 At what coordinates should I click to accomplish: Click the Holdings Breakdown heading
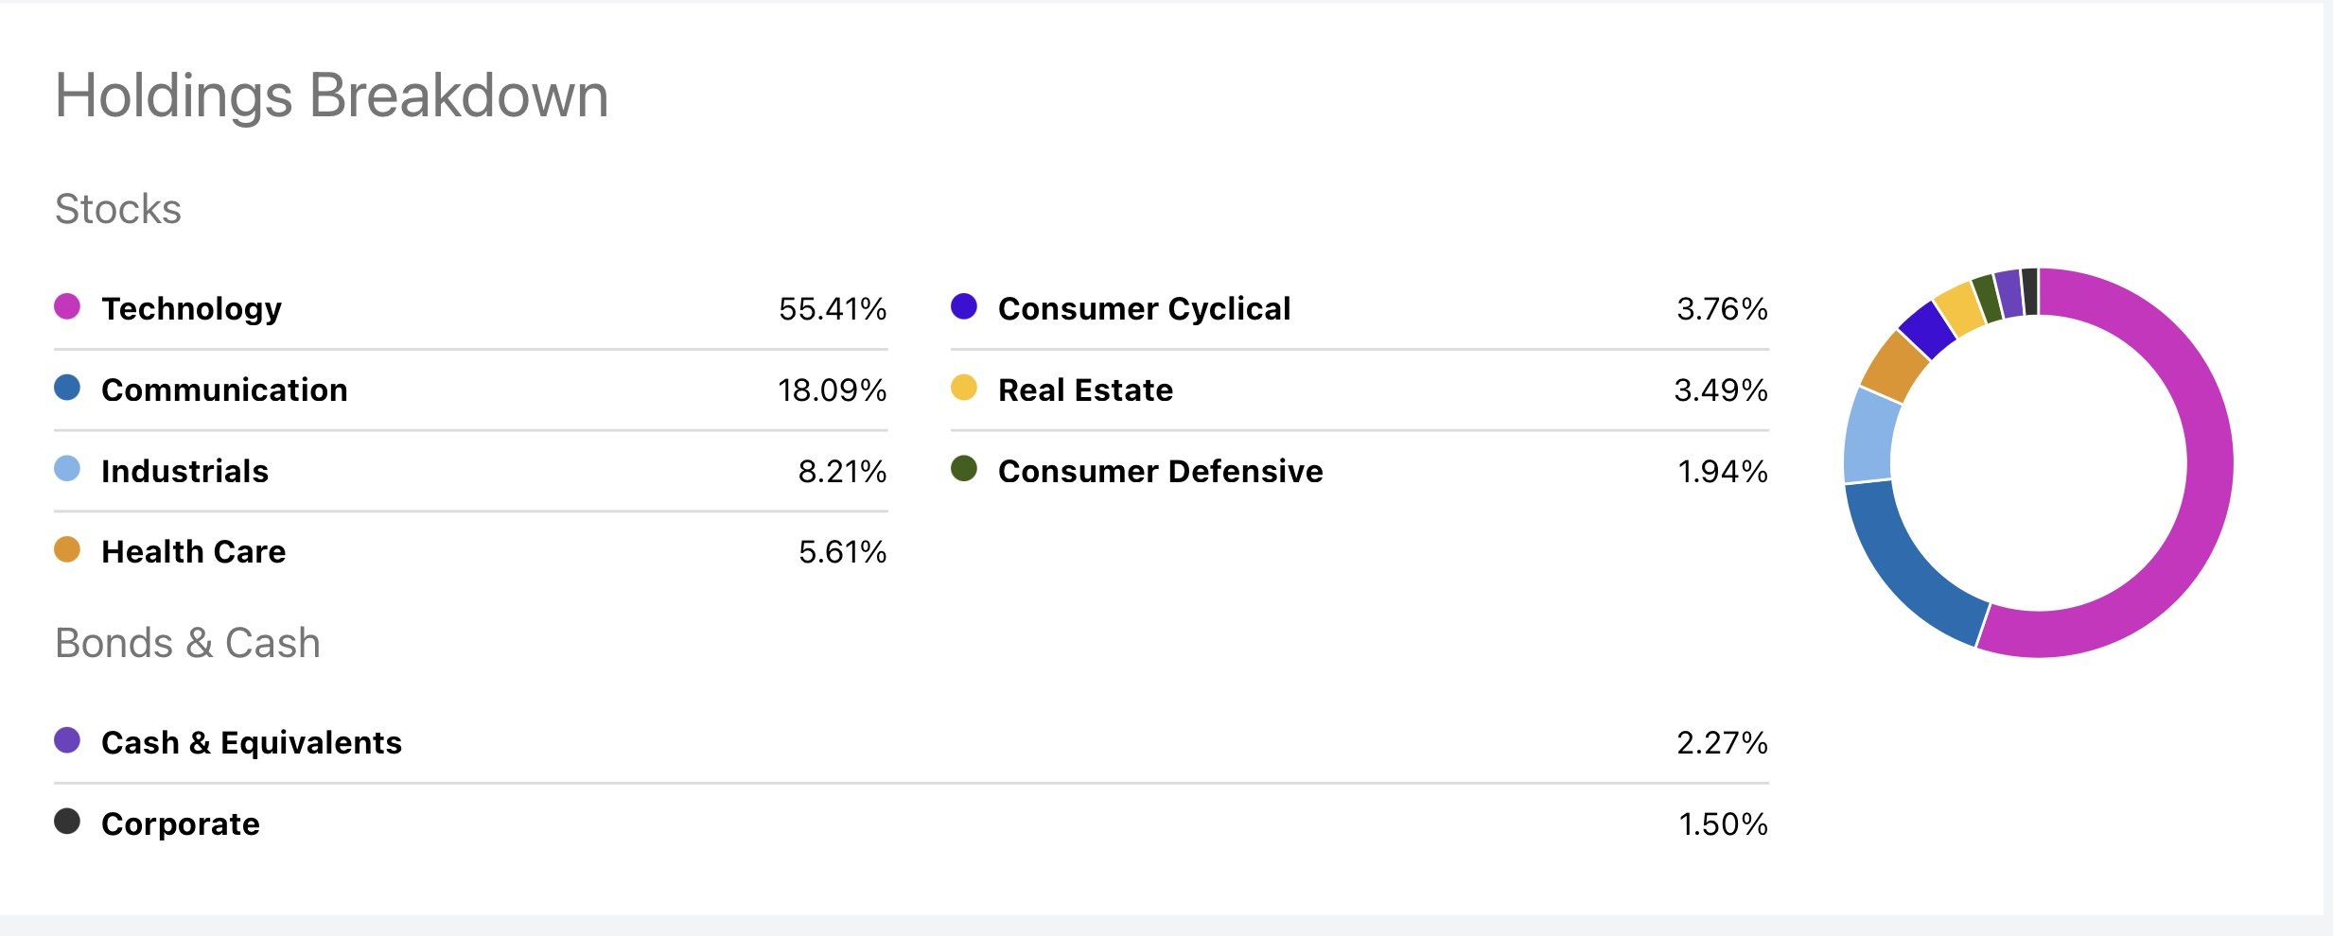332,97
